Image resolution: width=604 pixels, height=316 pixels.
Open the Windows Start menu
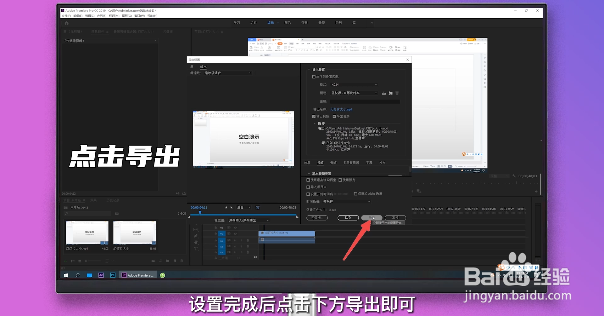click(x=66, y=275)
